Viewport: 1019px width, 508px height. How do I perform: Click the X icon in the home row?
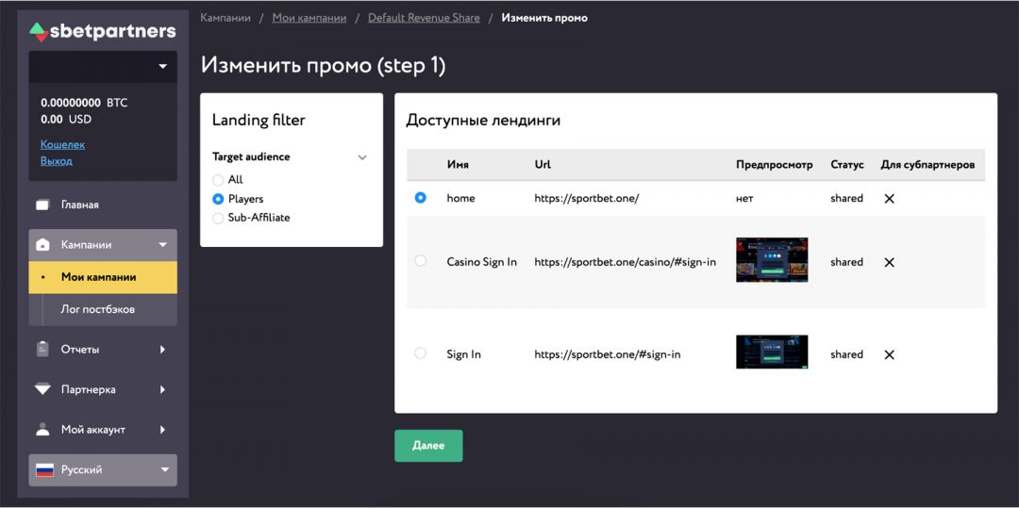[890, 199]
